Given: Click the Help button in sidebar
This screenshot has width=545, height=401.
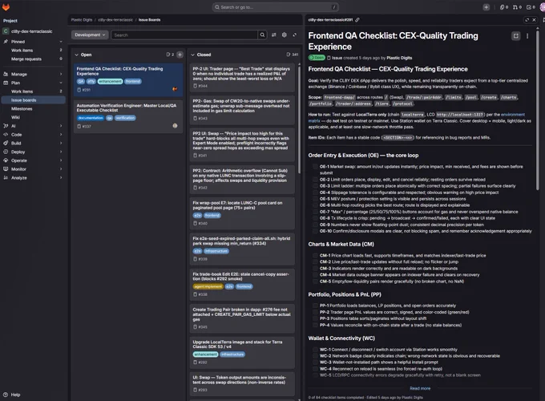Looking at the screenshot, I should (11, 395).
